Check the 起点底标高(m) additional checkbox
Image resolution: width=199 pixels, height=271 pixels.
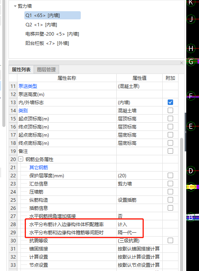[x=170, y=135]
